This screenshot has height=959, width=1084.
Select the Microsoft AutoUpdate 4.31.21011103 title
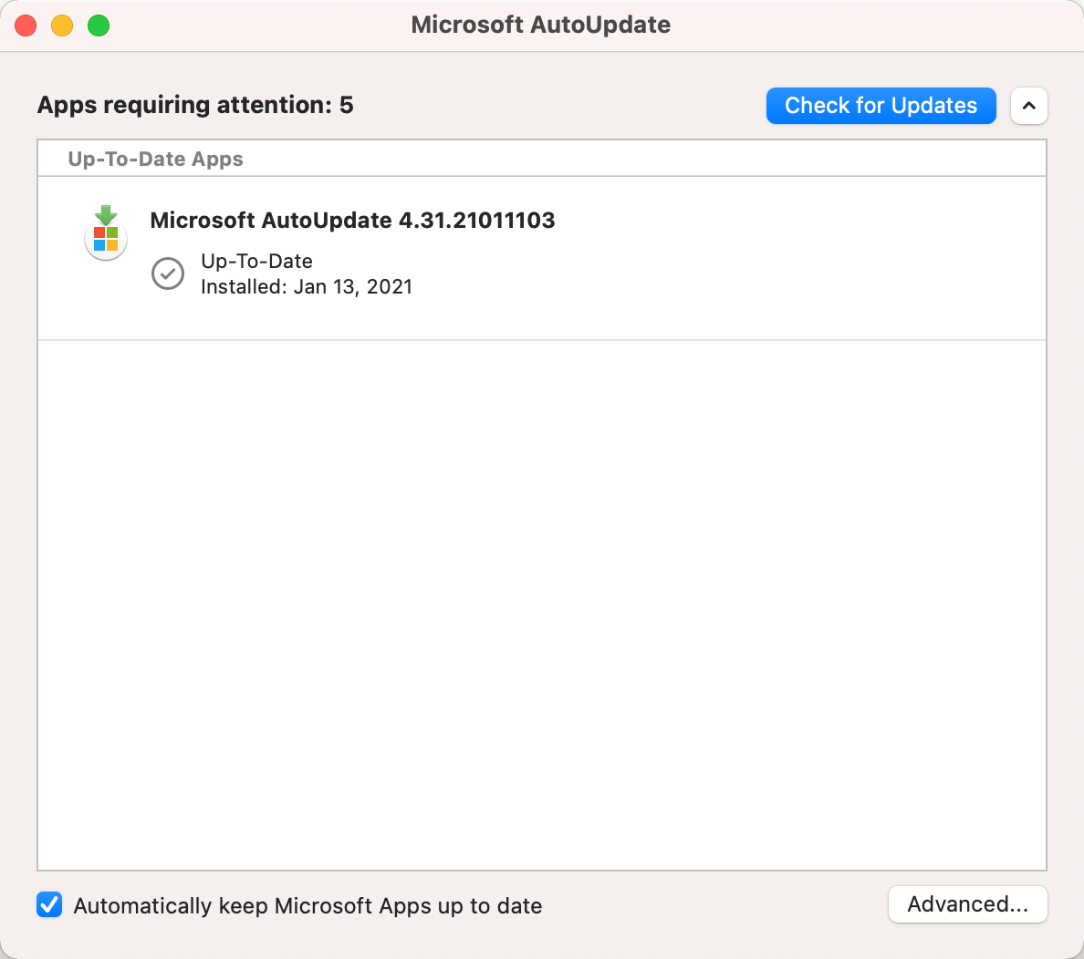(352, 220)
